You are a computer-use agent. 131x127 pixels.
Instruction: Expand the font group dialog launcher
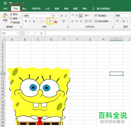click(68, 27)
